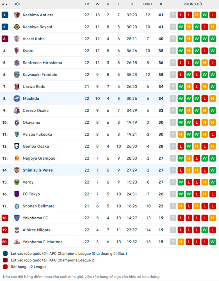Select the Machida team crest
This screenshot has height=281, width=219.
[17, 99]
